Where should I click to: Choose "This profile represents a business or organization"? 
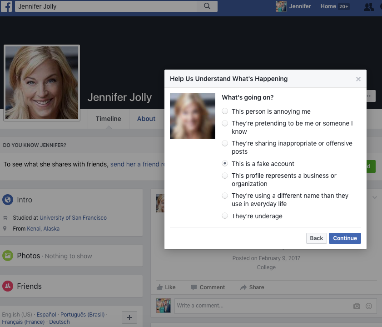225,176
